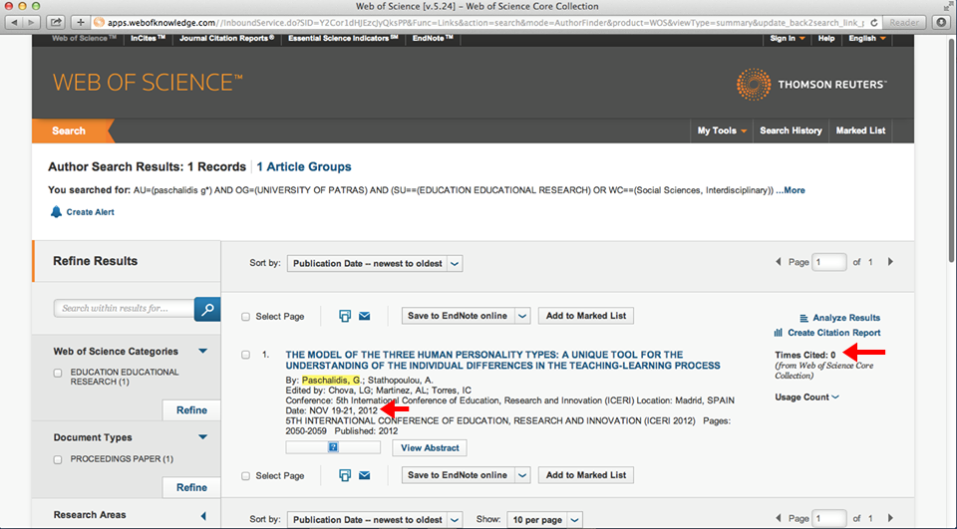
Task: Open Essential Science Indicators link
Action: pos(343,39)
